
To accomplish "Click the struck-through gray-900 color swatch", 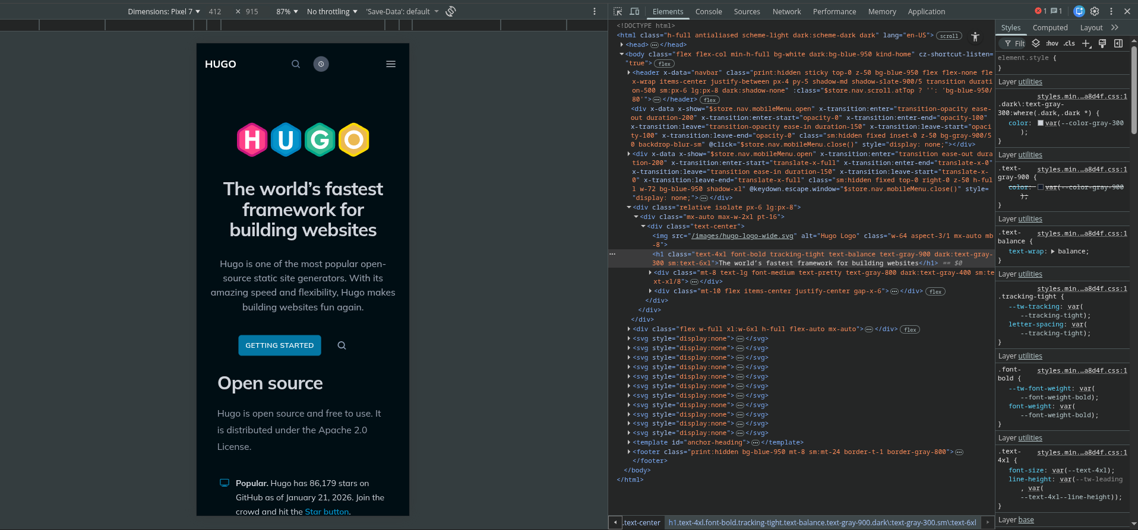I will pyautogui.click(x=1040, y=187).
